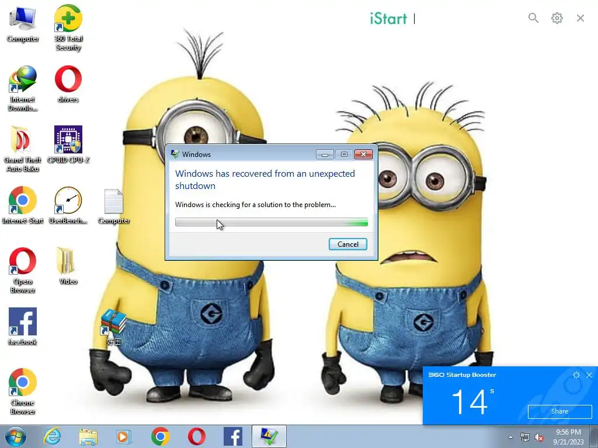Open Internet Explorer from taskbar
The image size is (598, 448).
(x=52, y=436)
